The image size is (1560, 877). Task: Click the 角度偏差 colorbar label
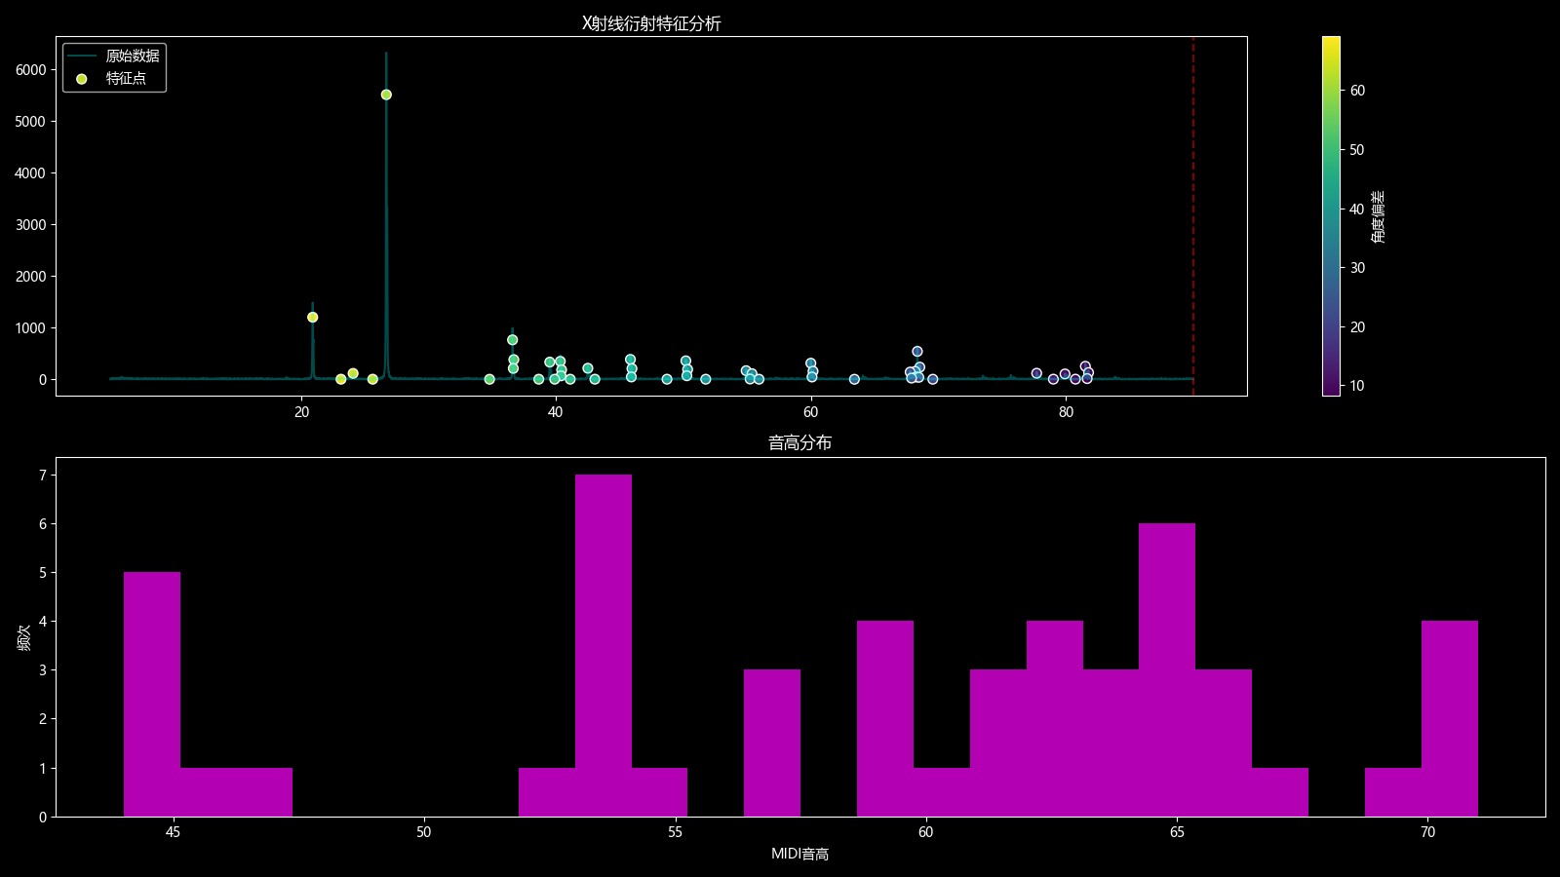[1378, 216]
